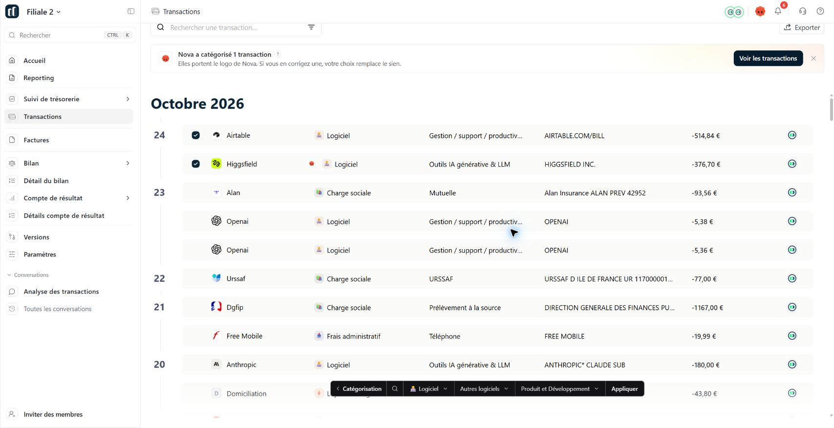Viewport: 834px width, 428px height.
Task: Open Reporting in sidebar
Action: click(x=68, y=78)
